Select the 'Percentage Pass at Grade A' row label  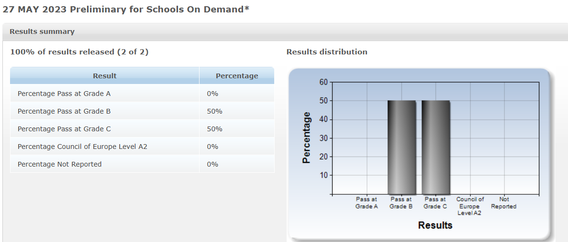click(64, 94)
